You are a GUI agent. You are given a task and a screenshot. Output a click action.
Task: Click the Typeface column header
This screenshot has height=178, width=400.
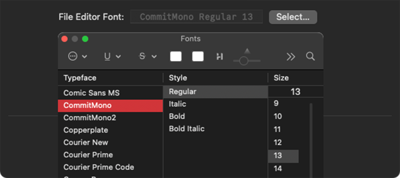tap(110, 78)
